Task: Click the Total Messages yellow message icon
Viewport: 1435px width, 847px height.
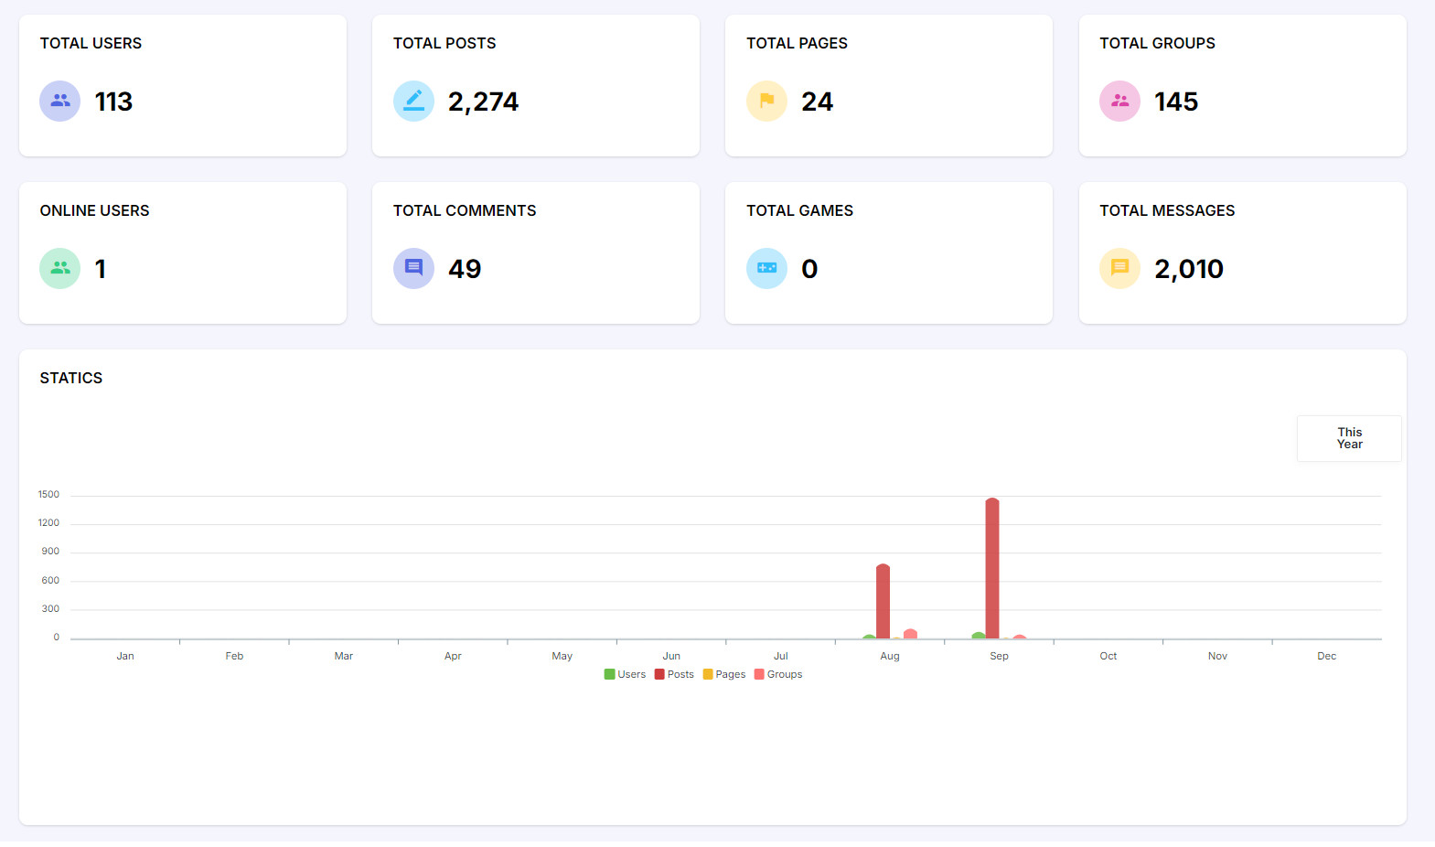Action: pos(1119,268)
